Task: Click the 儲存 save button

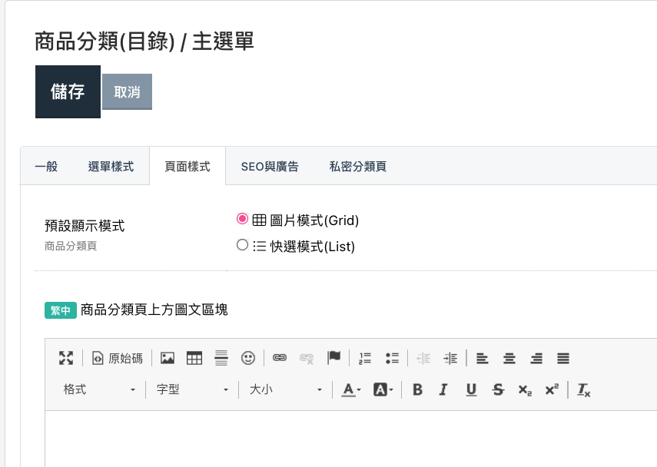Action: coord(68,91)
